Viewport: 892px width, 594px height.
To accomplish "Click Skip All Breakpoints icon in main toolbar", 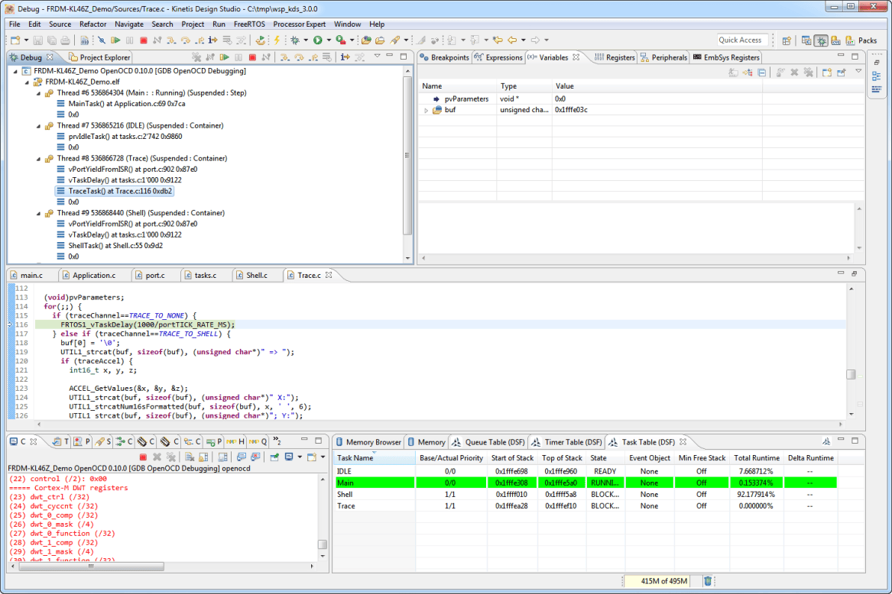I will point(101,40).
